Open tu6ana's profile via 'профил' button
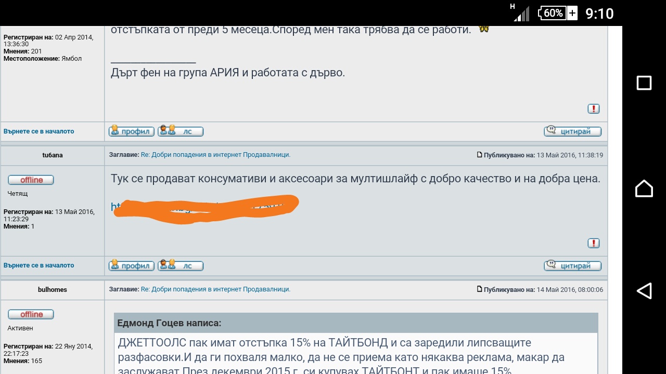Screen dimensions: 666x374 131,265
